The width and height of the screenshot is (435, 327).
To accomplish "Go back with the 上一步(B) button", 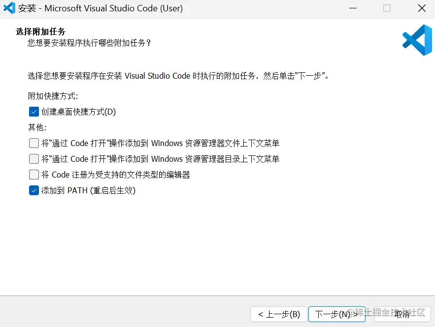I will tap(279, 314).
